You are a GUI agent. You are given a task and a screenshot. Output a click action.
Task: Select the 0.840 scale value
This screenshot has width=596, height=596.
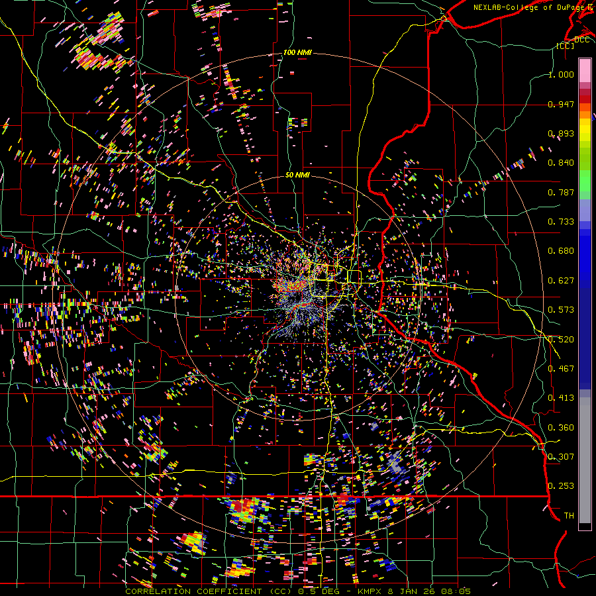561,163
